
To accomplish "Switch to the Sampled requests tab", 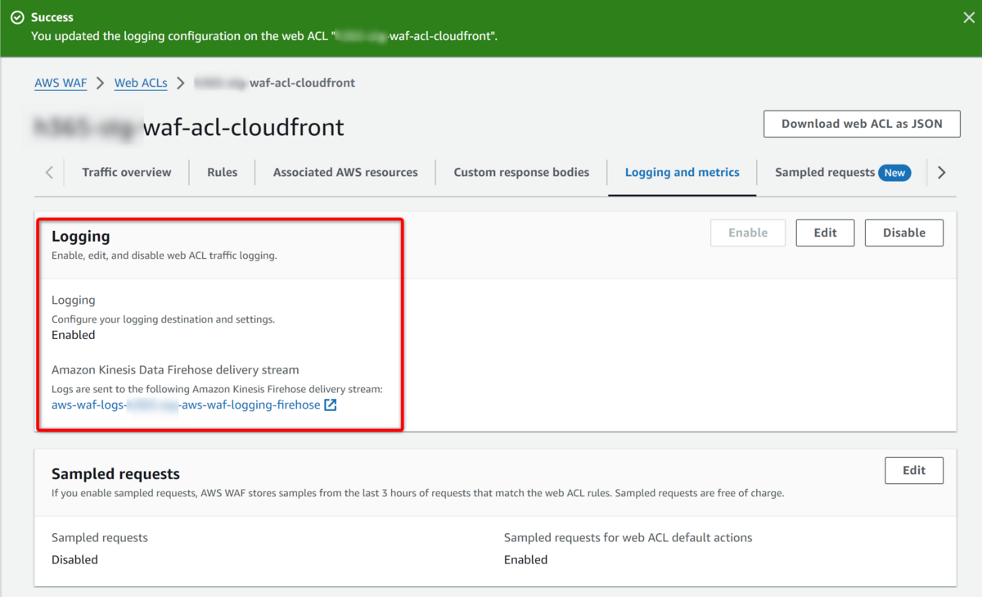I will (825, 173).
